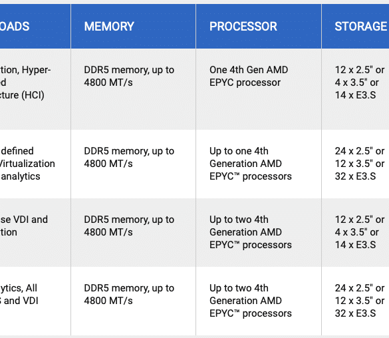
Task: Click the partially visible workloads column header
Action: 35,26
